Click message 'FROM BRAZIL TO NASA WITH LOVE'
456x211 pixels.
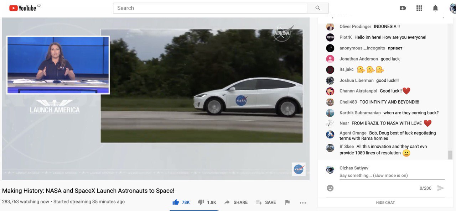click(387, 123)
